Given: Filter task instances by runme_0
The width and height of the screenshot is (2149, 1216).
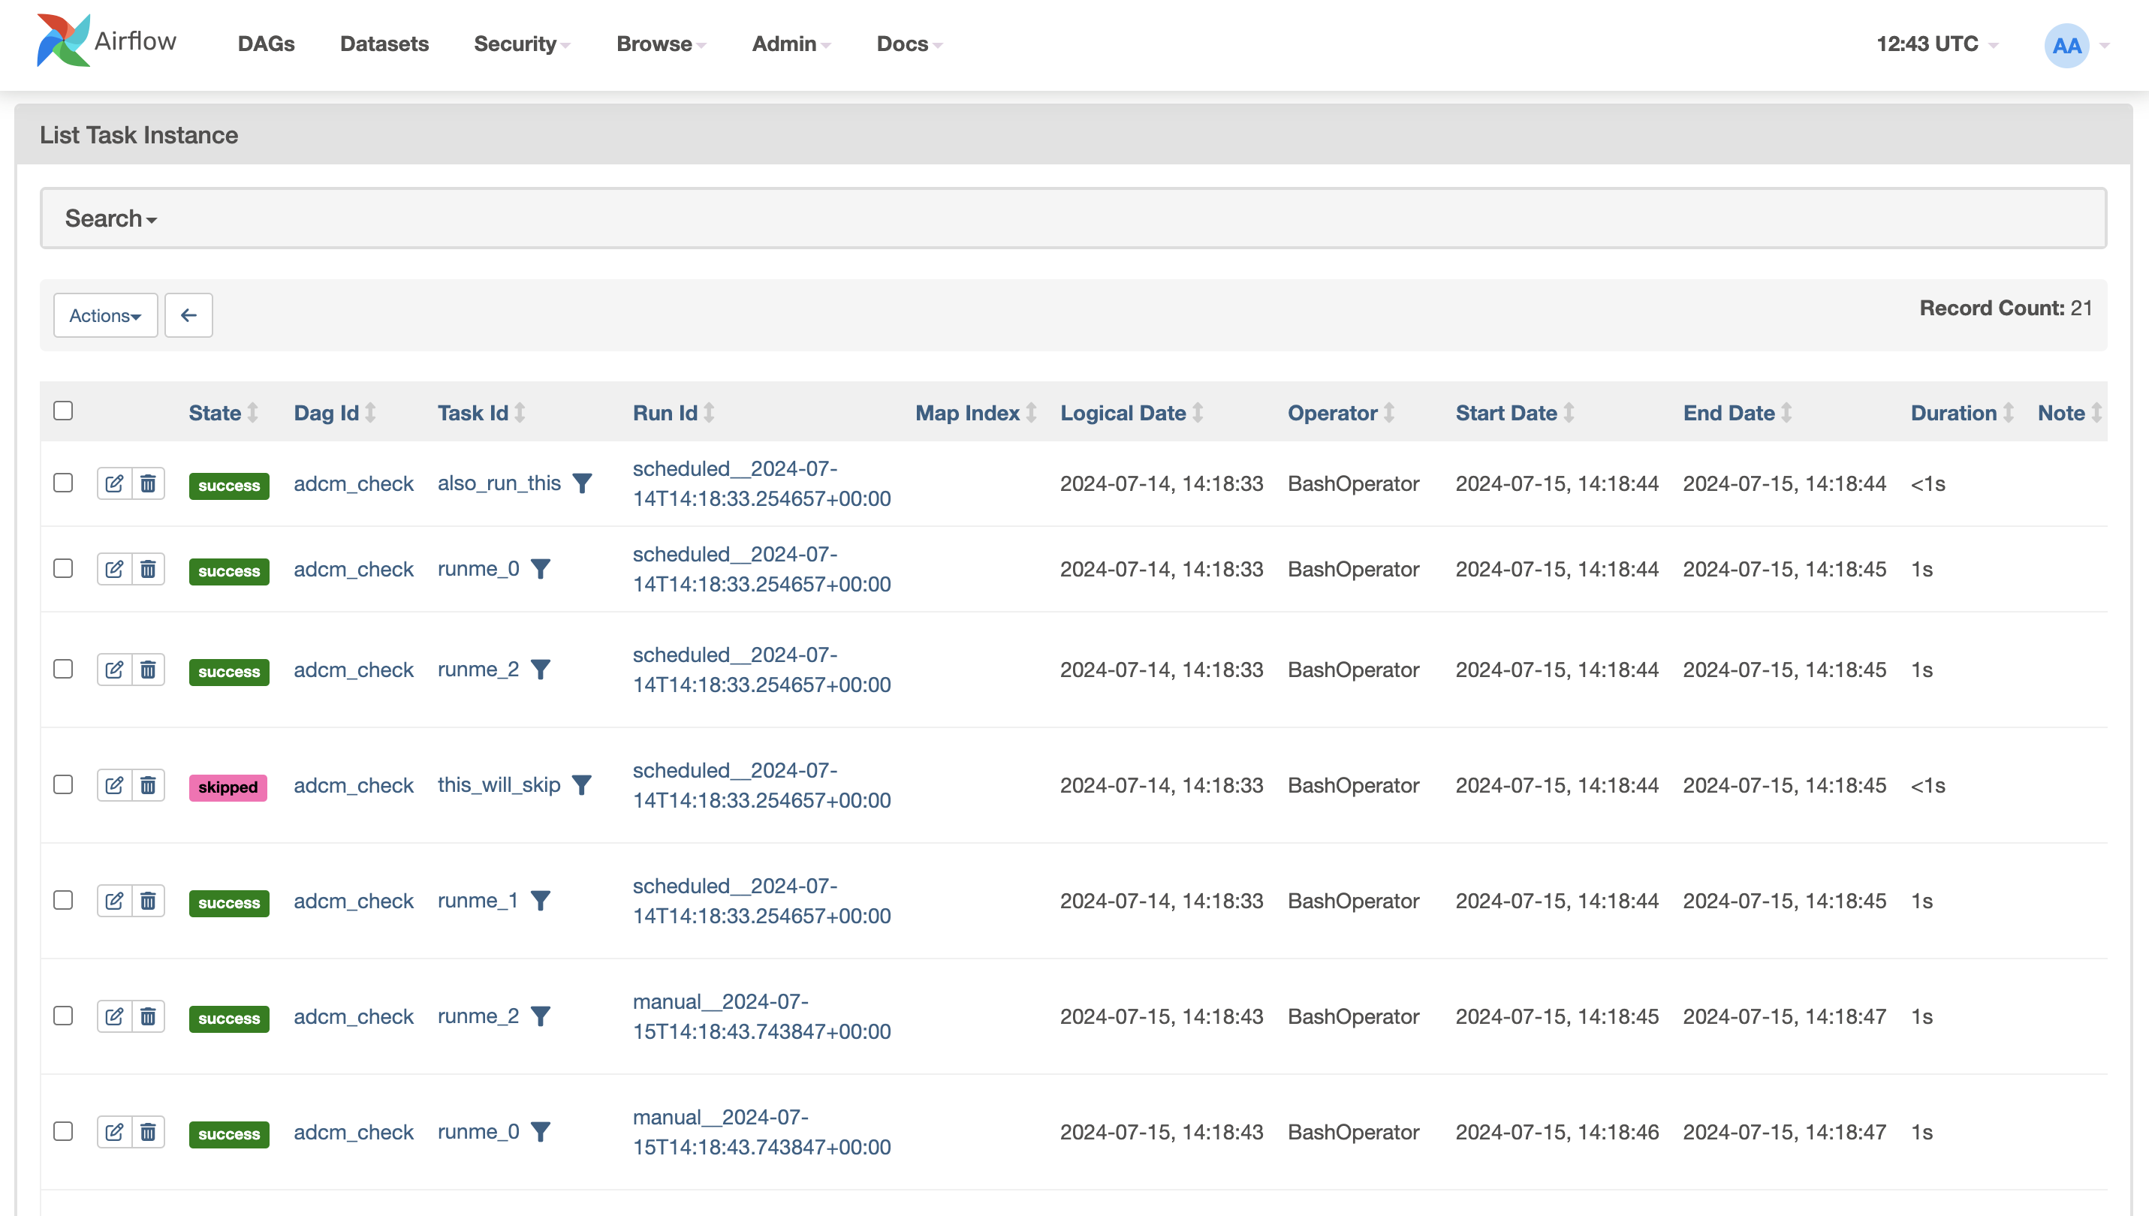Looking at the screenshot, I should pyautogui.click(x=542, y=569).
